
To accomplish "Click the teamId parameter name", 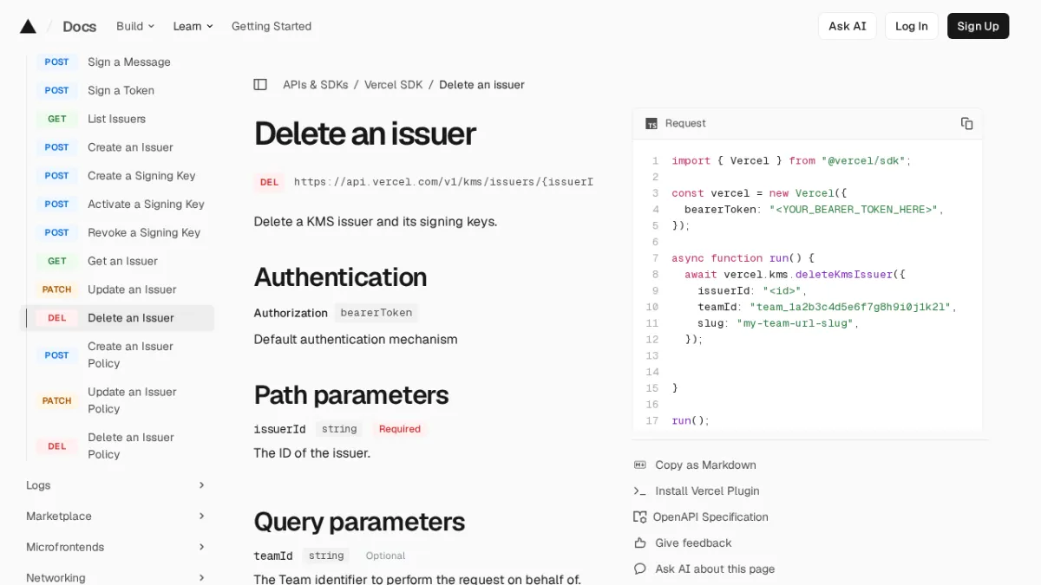I will (273, 556).
